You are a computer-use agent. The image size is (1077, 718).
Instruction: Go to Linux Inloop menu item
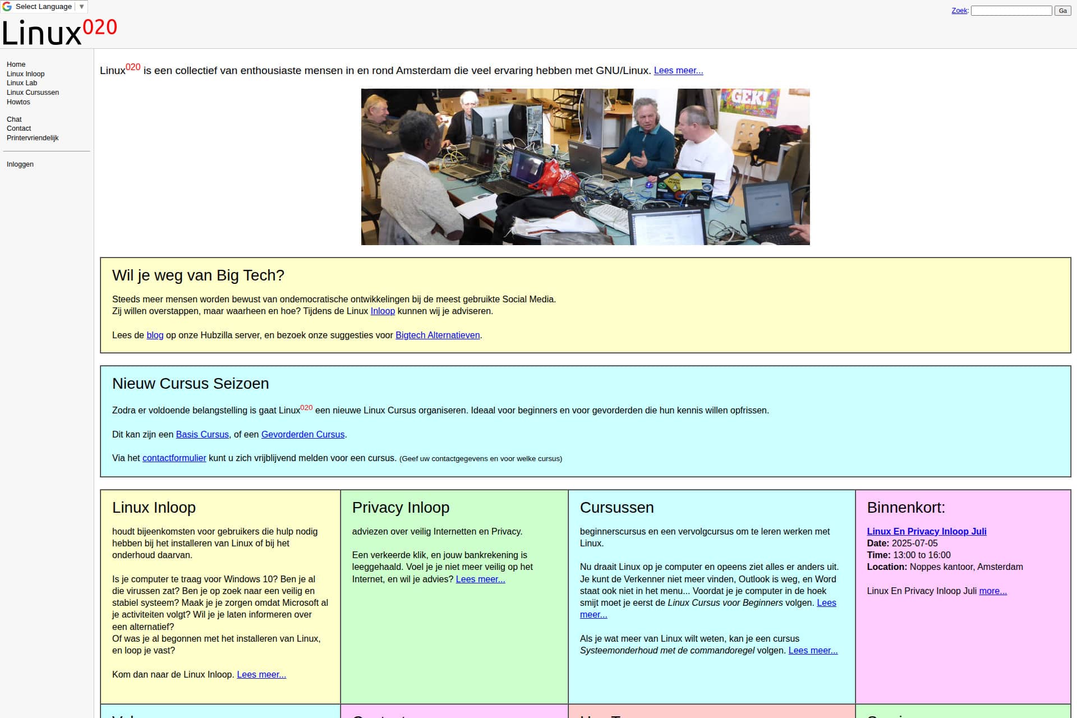25,74
